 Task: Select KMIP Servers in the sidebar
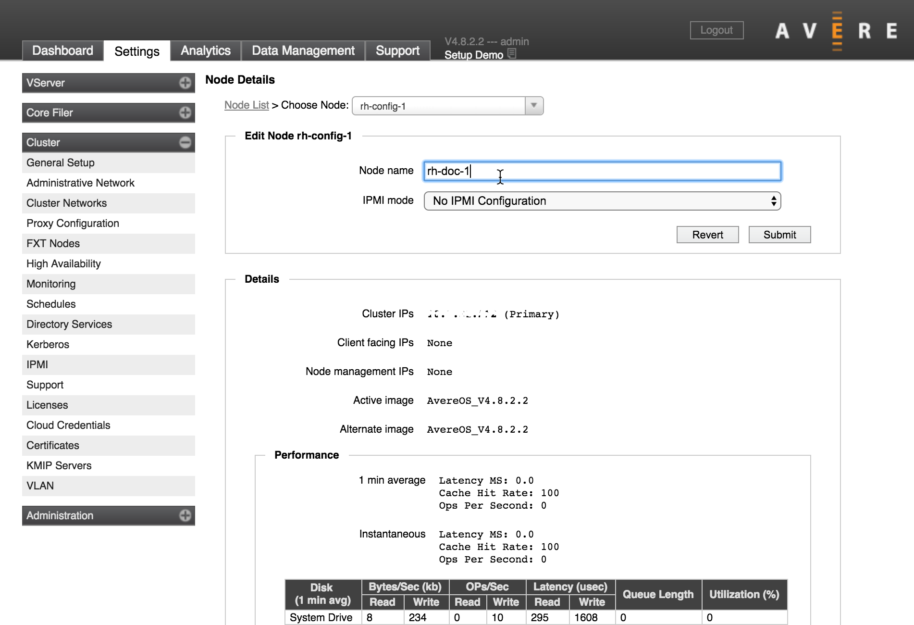tap(109, 466)
